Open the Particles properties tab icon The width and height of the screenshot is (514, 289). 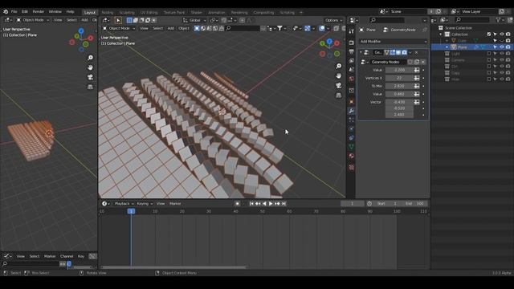(352, 120)
